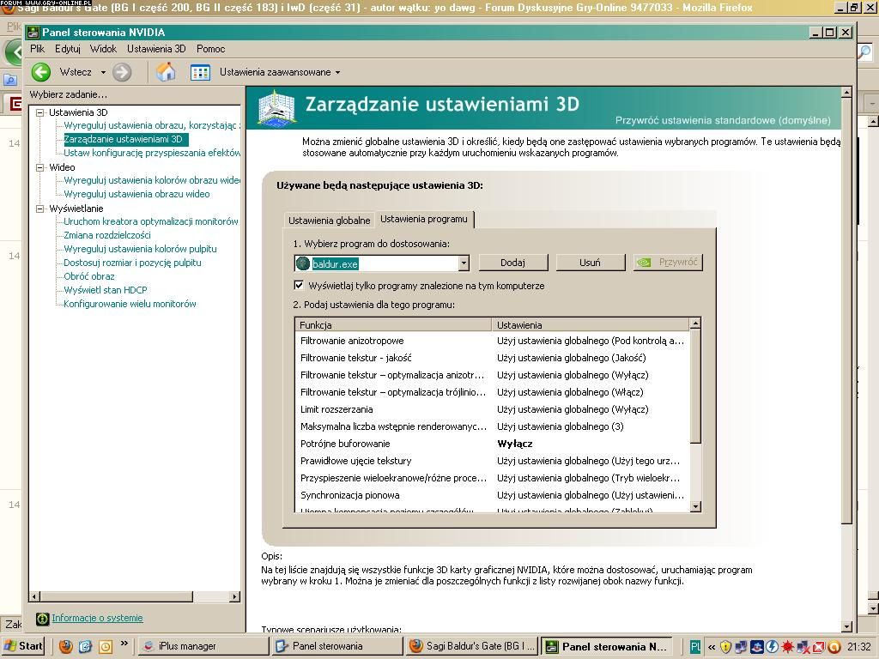The width and height of the screenshot is (879, 659).
Task: Click the 'Potrójne buforowanie' Wyłącz value
Action: click(x=515, y=444)
